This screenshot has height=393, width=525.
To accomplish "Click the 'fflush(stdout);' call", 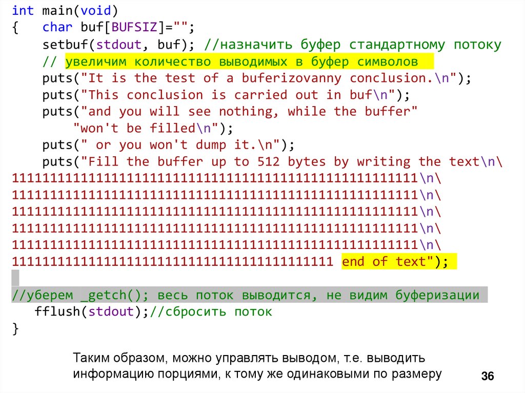I will coord(91,312).
